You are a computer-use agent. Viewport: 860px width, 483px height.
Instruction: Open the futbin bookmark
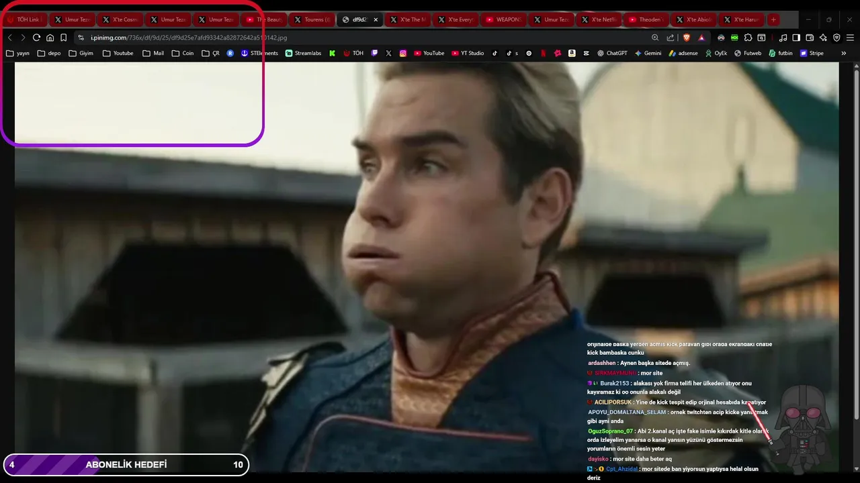tap(780, 53)
